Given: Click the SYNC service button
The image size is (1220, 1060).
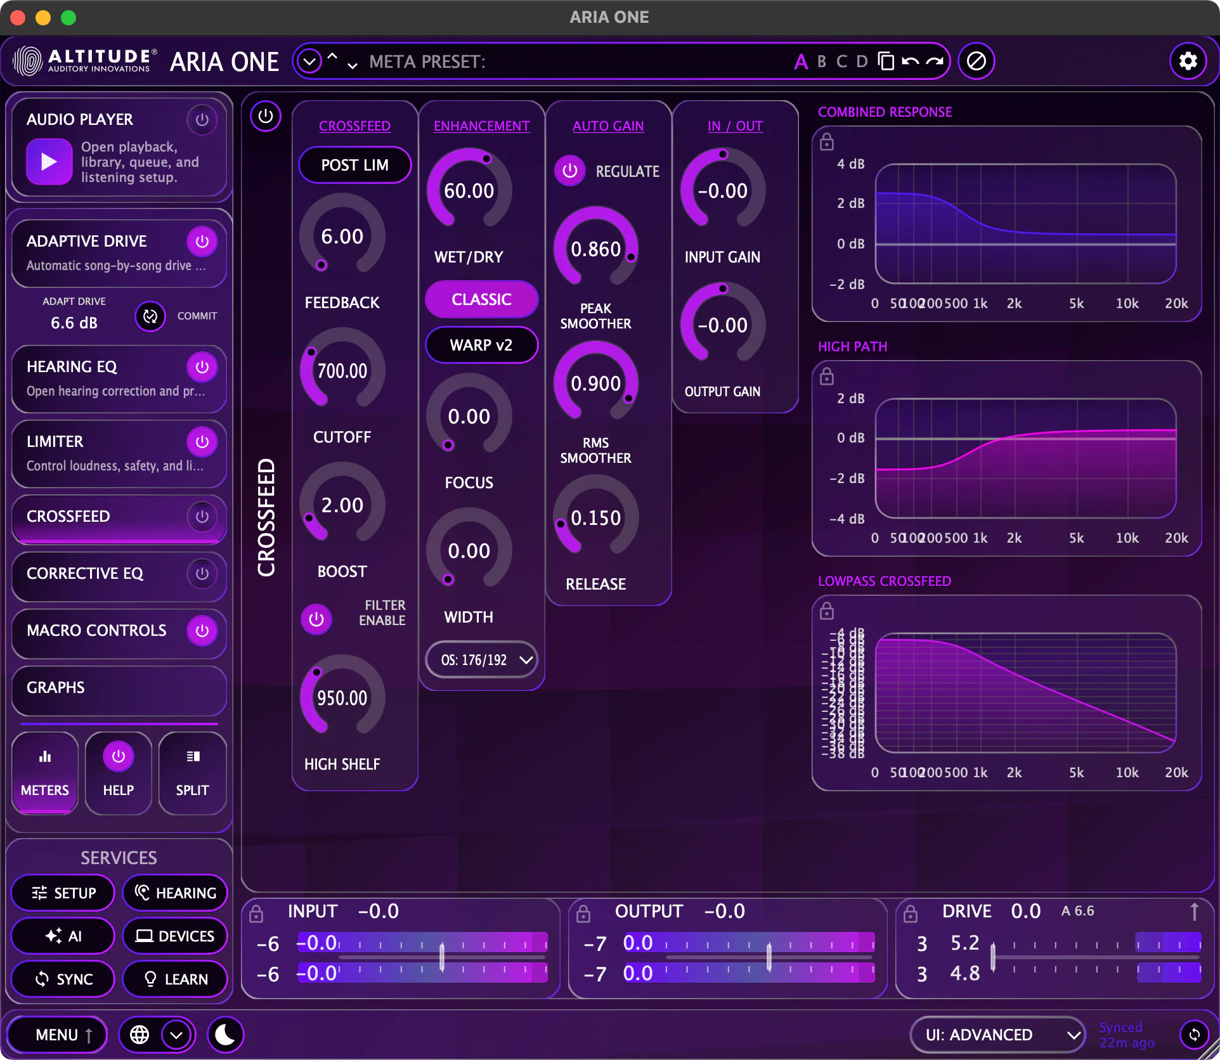Looking at the screenshot, I should 63,979.
